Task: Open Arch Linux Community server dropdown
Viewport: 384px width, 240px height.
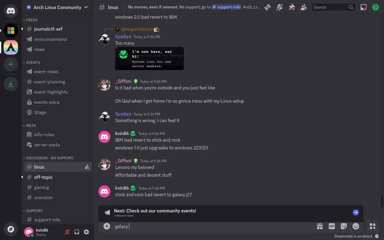Action: tap(58, 7)
